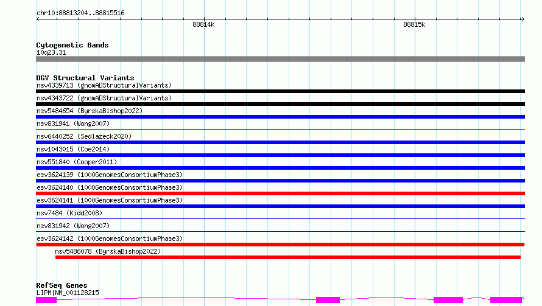Image resolution: width=542 pixels, height=306 pixels.
Task: Click the blue bar under nsv1043015
Action: click(x=280, y=155)
